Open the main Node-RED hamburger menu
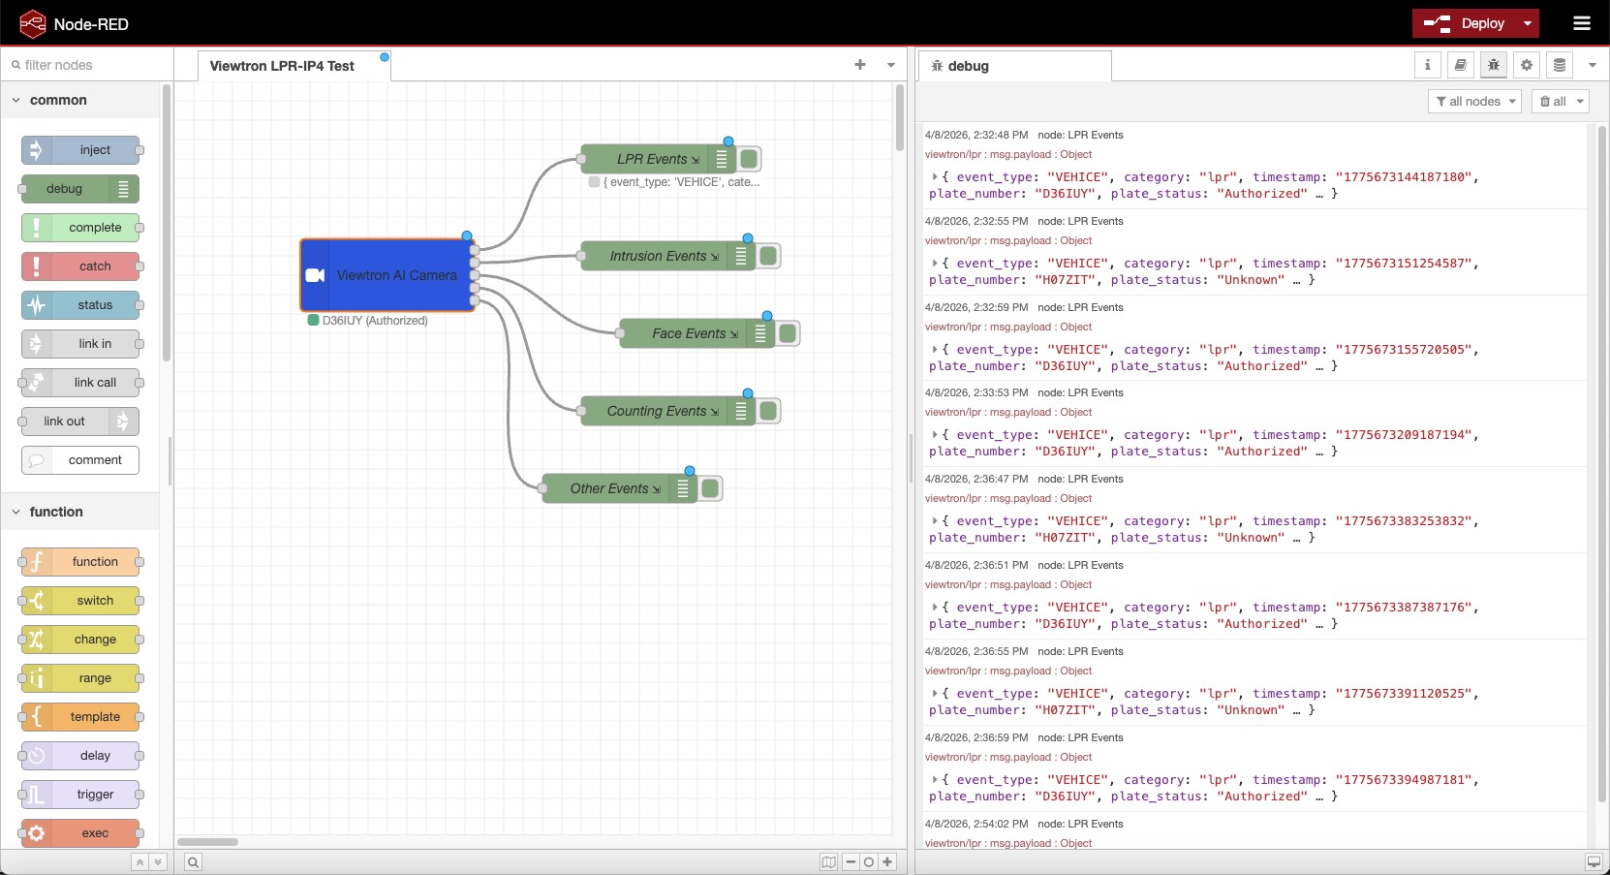This screenshot has width=1610, height=875. (1583, 23)
